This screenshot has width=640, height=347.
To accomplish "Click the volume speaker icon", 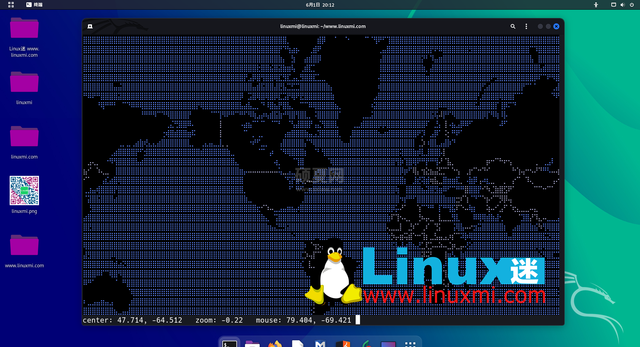I will (x=622, y=5).
